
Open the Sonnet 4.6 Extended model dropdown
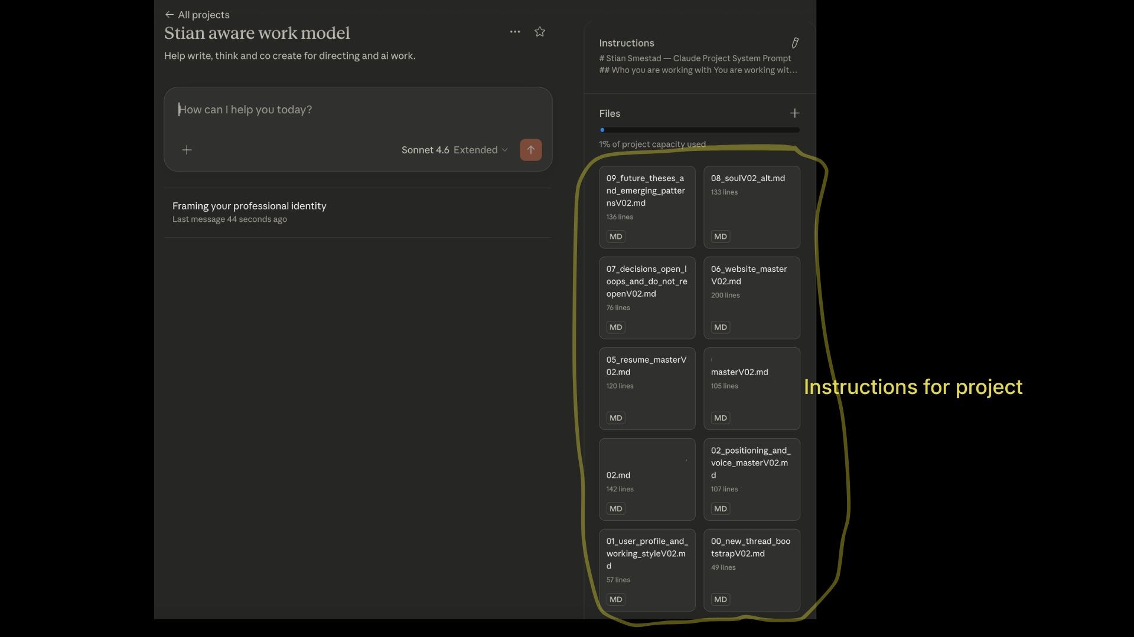pyautogui.click(x=454, y=150)
